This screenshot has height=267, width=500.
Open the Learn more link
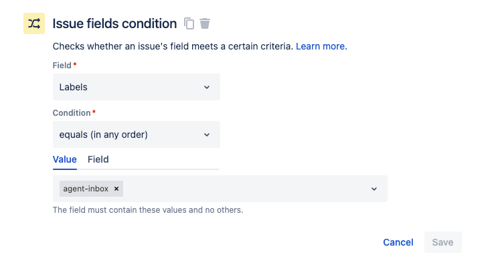(321, 46)
